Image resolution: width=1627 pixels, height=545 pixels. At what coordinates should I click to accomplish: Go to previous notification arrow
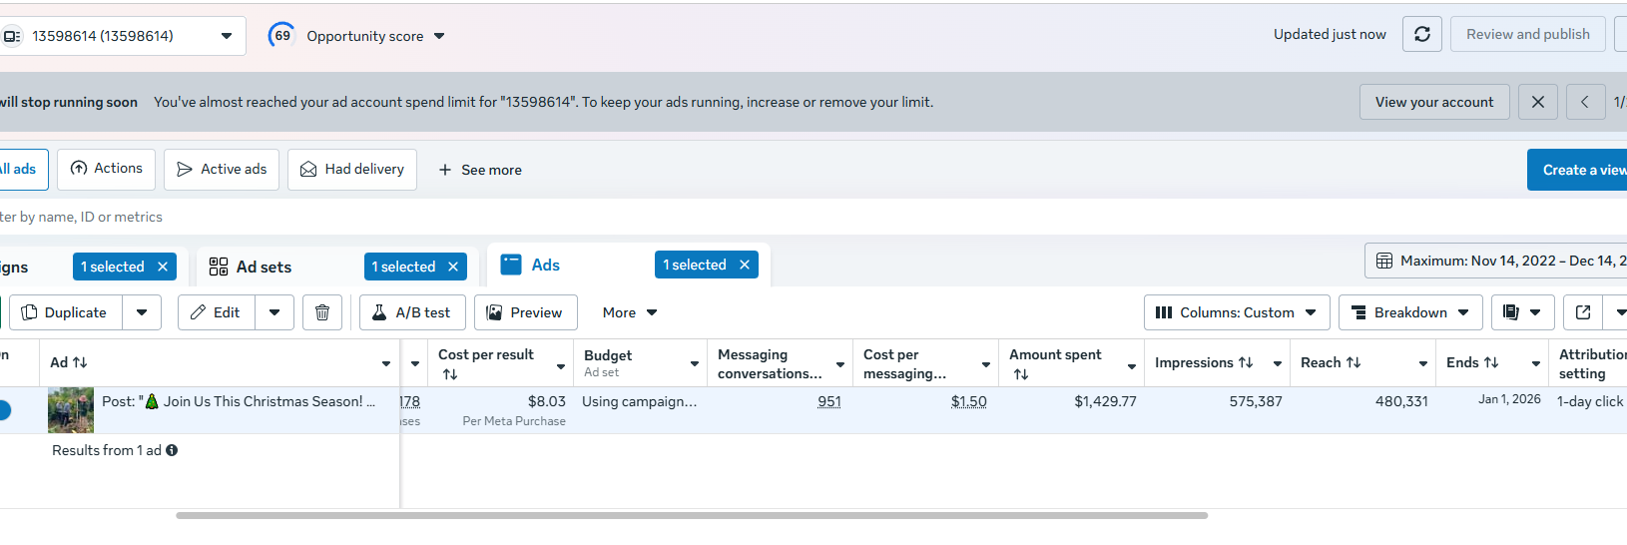(x=1584, y=102)
